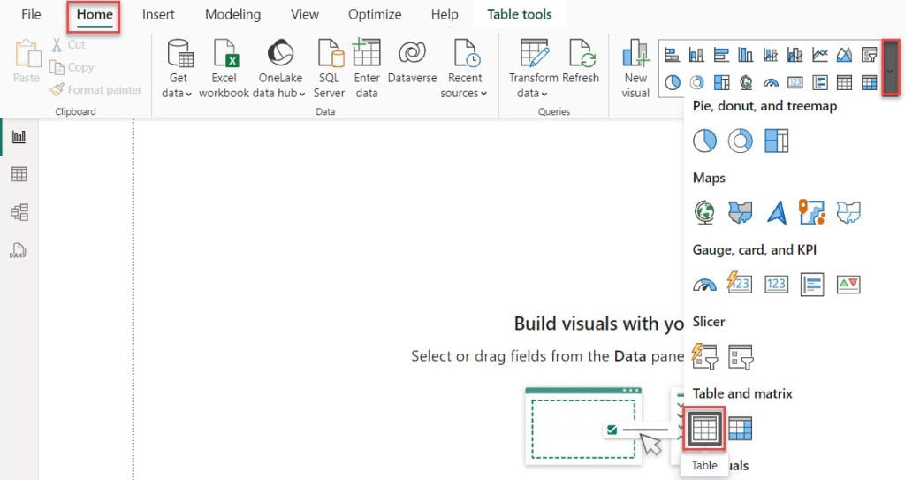Screen dimensions: 905x480
Task: Click the Dataverse connector icon
Action: [412, 63]
